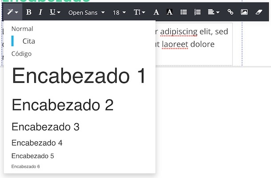271x178 pixels.
Task: Click the text background highlight icon
Action: tap(170, 12)
